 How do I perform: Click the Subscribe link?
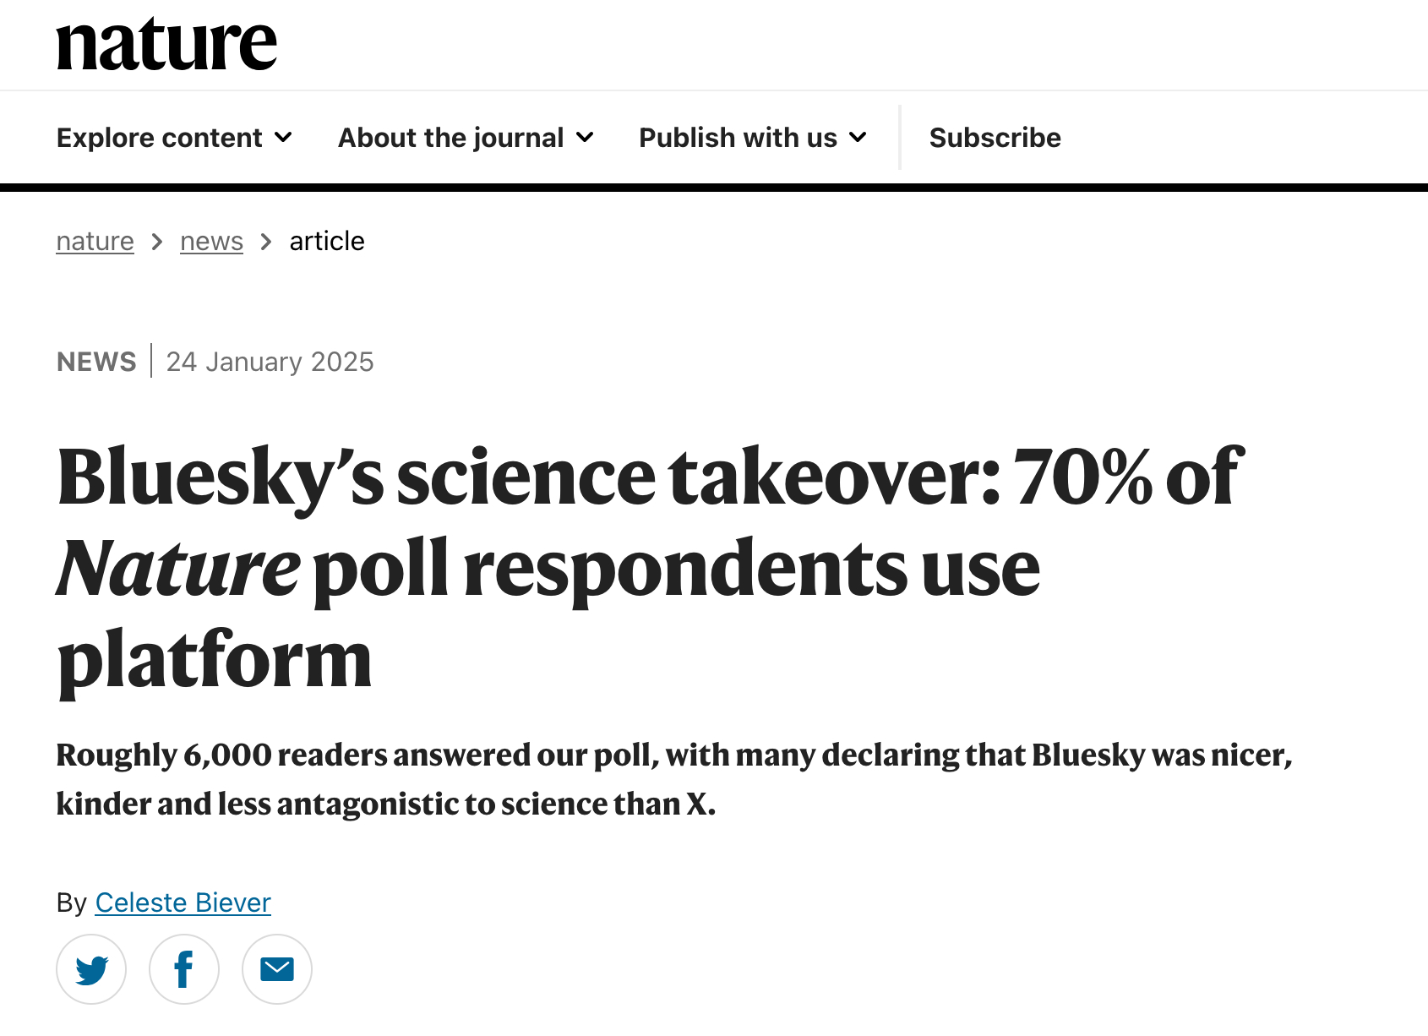(x=995, y=138)
